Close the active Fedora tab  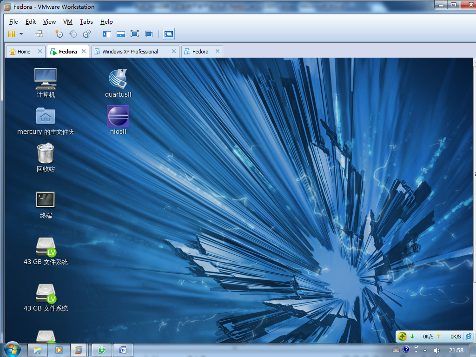84,51
